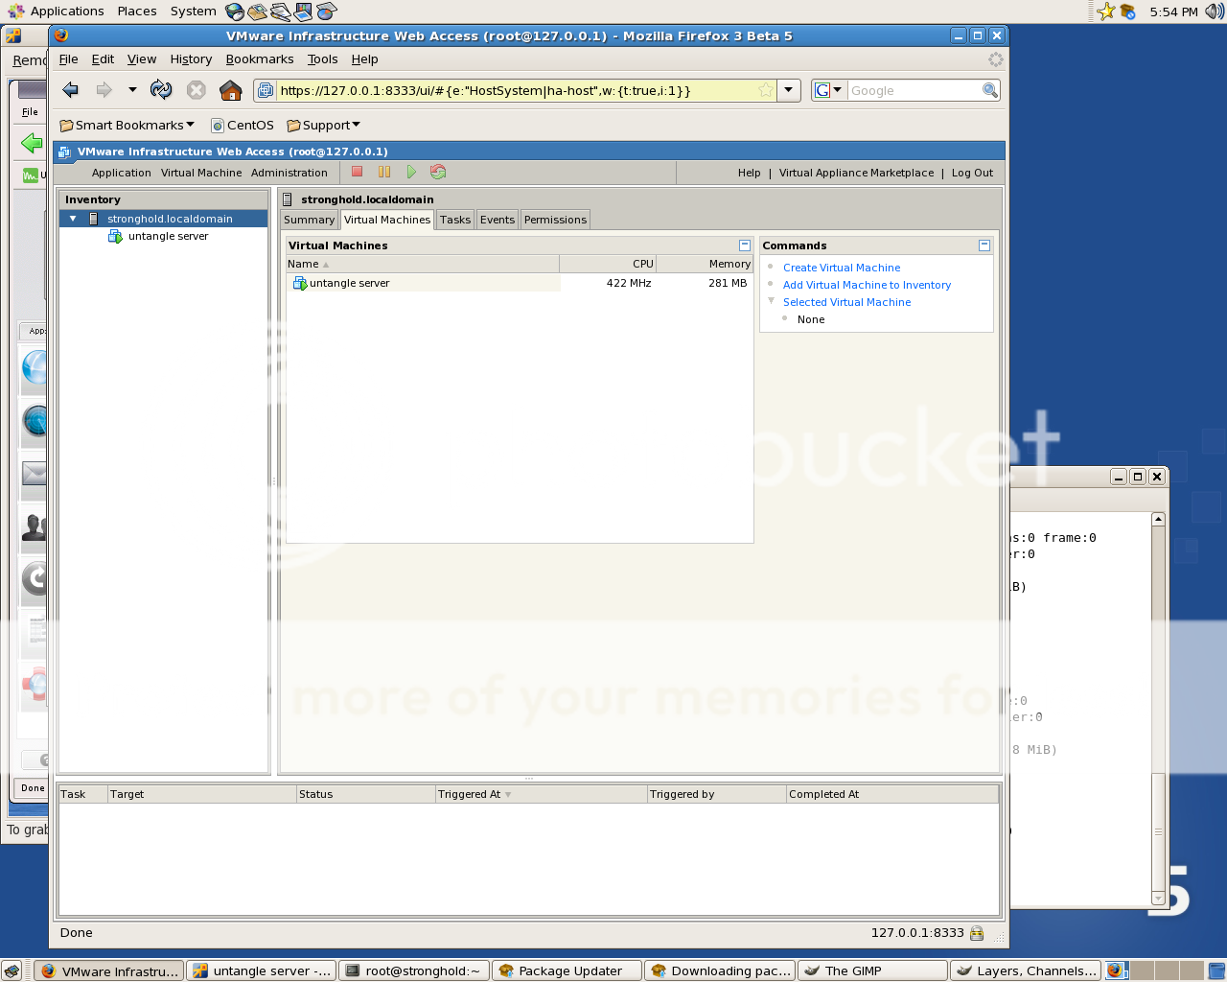
Task: Click the green back arrow in background window
Action: (32, 144)
